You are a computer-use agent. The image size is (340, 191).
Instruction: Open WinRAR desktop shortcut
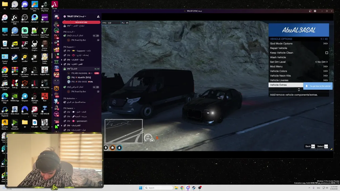click(x=15, y=71)
